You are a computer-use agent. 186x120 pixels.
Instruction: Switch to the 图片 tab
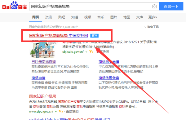114,17
